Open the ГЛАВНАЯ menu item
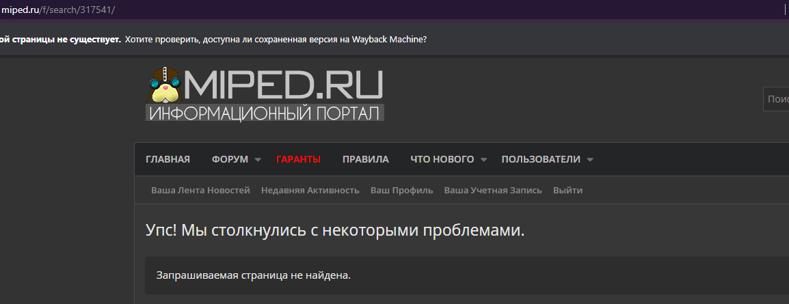This screenshot has width=789, height=304. coord(168,159)
